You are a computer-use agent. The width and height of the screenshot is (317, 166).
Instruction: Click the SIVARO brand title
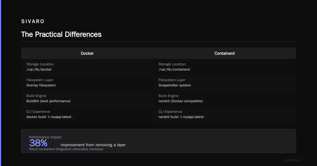coord(33,22)
